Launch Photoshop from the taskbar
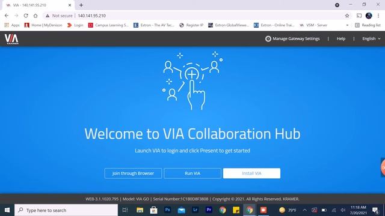The width and height of the screenshot is (385, 216). 168,210
